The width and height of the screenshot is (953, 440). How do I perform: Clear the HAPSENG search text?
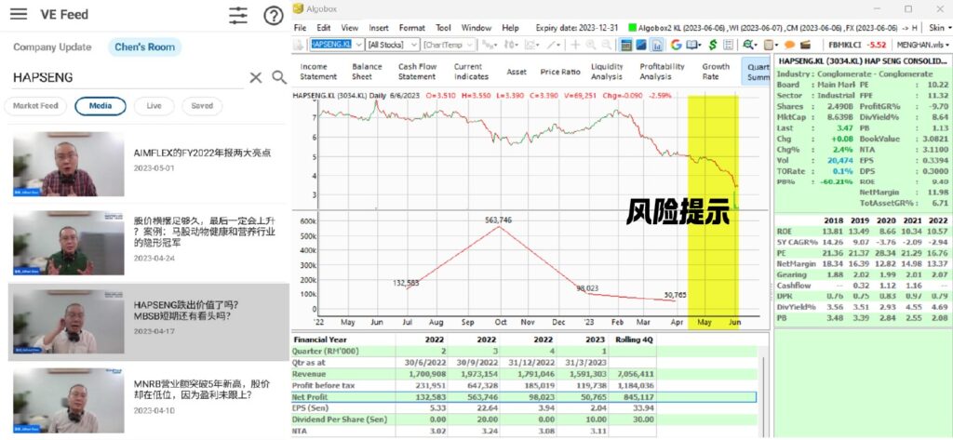tap(256, 77)
